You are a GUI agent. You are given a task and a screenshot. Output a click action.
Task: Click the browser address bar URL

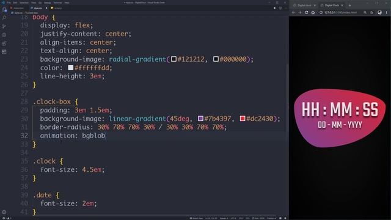coord(340,12)
